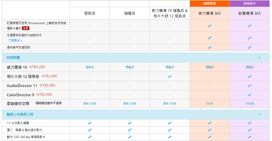This screenshot has height=141, width=272.
Task: Select the 威力導演 365 column header
Action: coord(209,13)
